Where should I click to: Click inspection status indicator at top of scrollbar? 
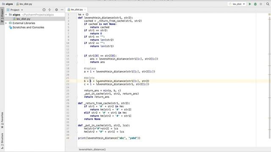(269, 14)
